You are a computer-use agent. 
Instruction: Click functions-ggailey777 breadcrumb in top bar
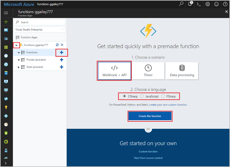pos(50,4)
